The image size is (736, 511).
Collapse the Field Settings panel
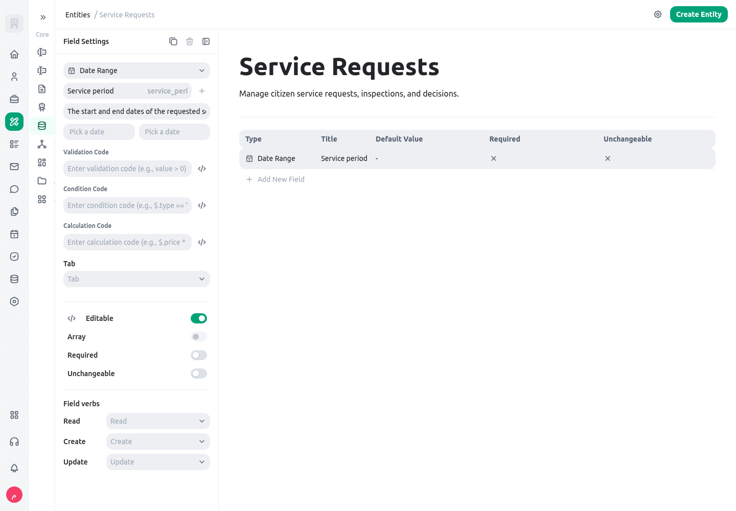(x=206, y=41)
